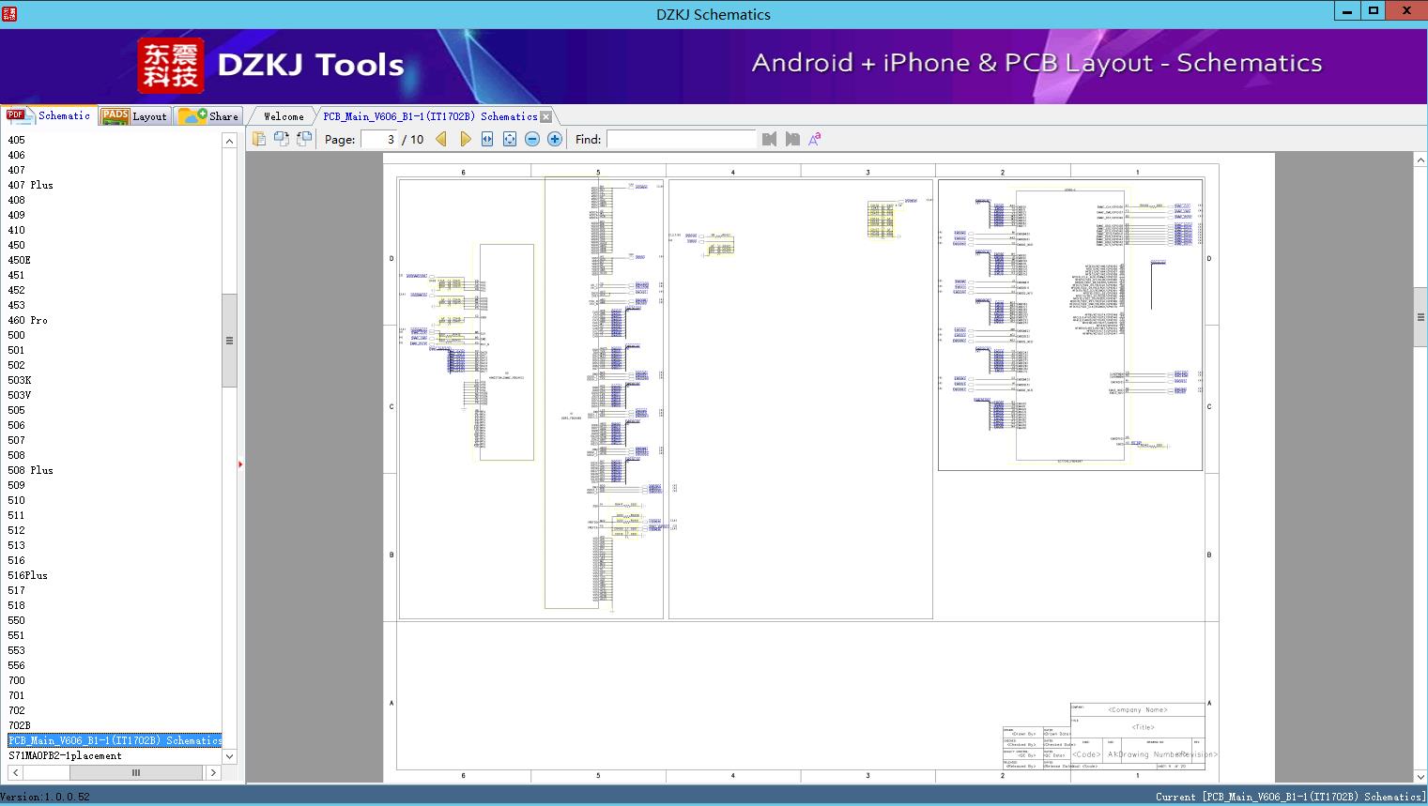The height and width of the screenshot is (806, 1428).
Task: Go to next page arrow
Action: tap(465, 139)
